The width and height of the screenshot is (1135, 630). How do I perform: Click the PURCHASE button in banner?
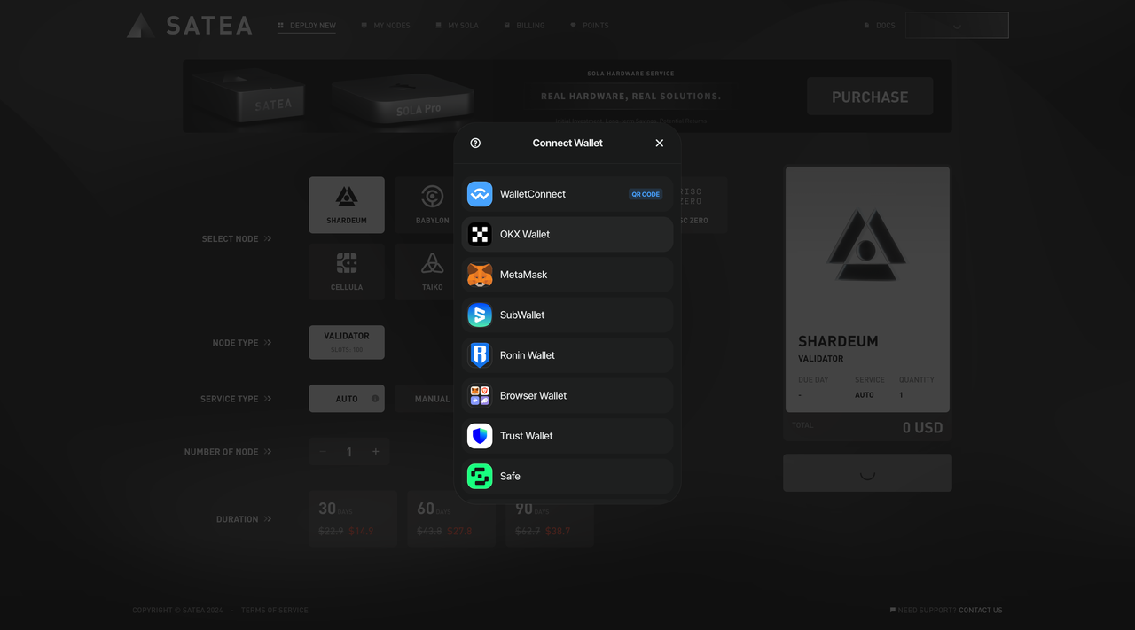point(869,97)
